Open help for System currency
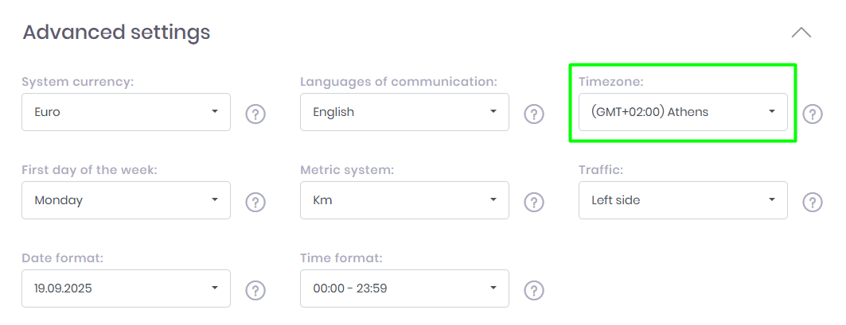Screen dimensions: 846x325 point(255,114)
